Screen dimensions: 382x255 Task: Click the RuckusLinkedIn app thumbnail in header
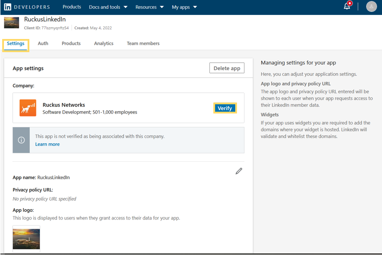click(11, 23)
